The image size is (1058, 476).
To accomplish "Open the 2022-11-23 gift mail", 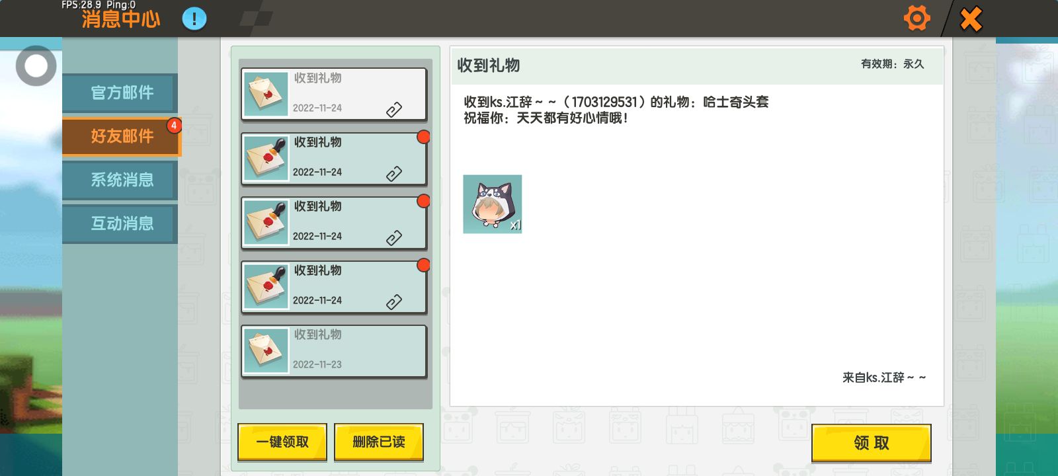I will 334,351.
